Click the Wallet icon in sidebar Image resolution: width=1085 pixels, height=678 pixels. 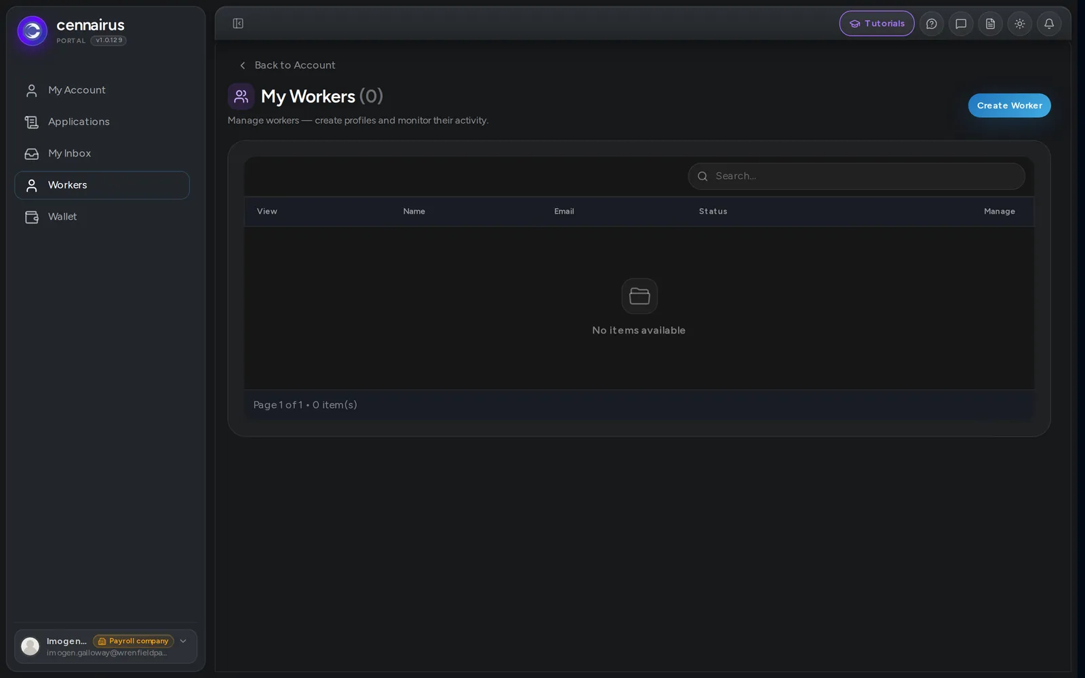32,217
